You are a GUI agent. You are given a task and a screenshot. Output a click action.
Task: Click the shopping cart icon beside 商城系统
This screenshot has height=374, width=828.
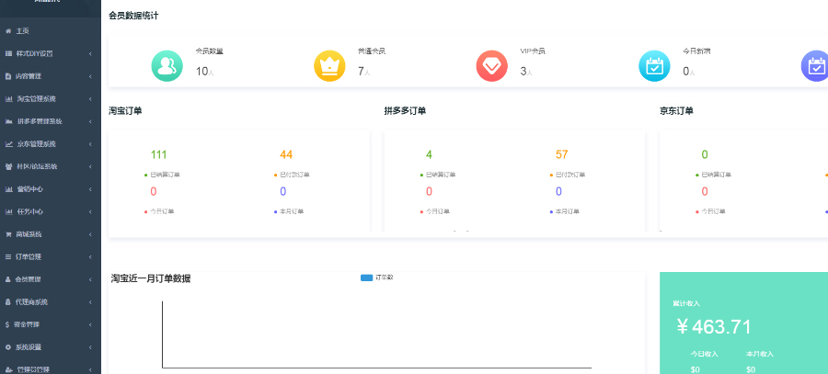pyautogui.click(x=8, y=234)
